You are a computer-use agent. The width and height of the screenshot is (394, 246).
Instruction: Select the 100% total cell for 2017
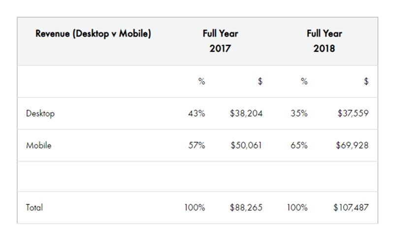195,208
